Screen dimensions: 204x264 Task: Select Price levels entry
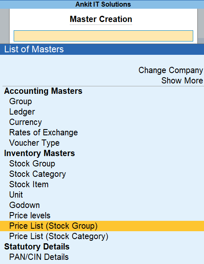tap(30, 215)
